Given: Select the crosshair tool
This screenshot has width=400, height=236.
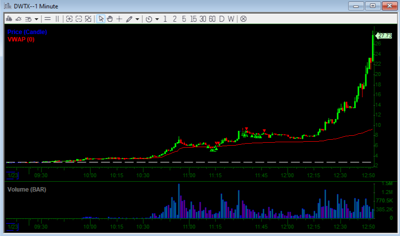Looking at the screenshot, I should (119, 19).
